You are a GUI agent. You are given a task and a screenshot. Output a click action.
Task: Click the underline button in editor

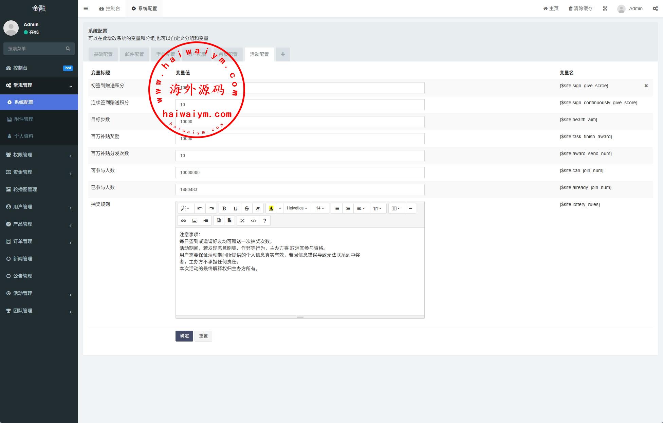pyautogui.click(x=235, y=208)
